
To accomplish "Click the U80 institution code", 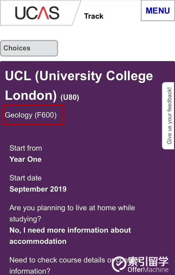I will 70,97.
